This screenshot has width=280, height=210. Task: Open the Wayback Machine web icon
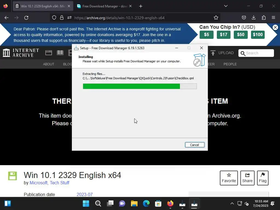[49, 53]
